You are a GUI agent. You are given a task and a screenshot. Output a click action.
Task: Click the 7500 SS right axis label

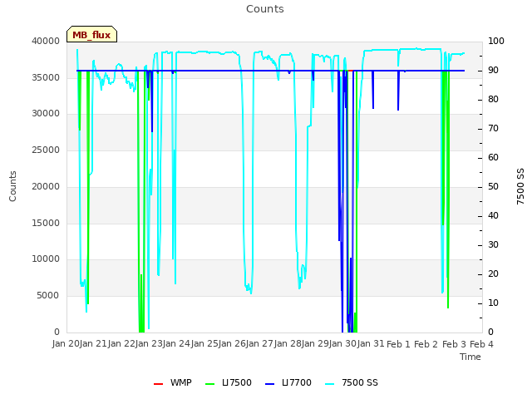click(520, 186)
